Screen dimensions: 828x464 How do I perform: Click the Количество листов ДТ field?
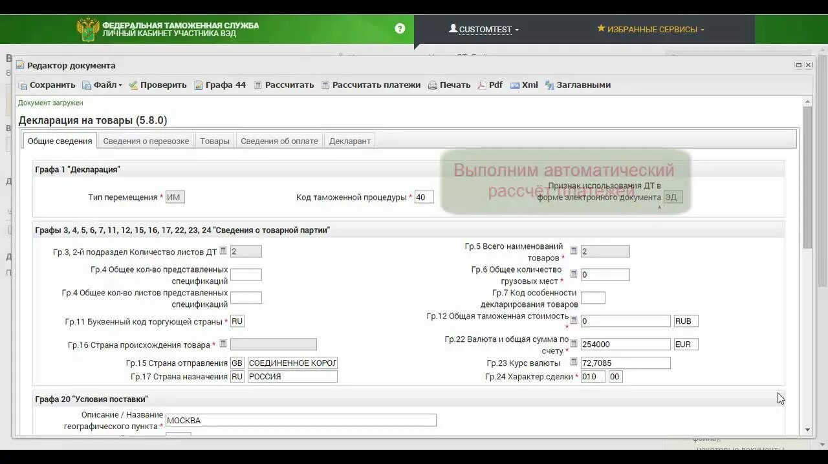click(246, 251)
